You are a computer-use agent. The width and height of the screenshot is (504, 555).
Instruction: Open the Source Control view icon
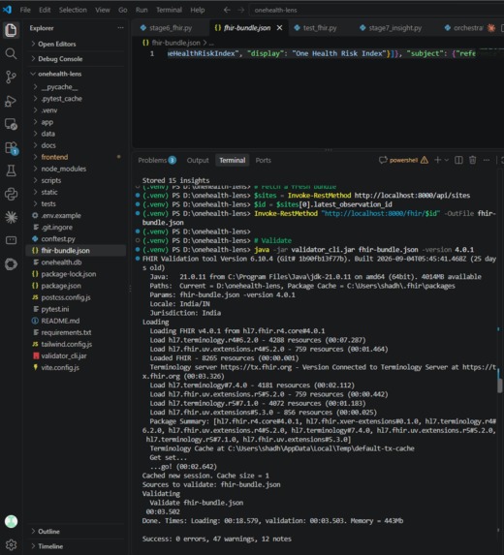[x=11, y=77]
